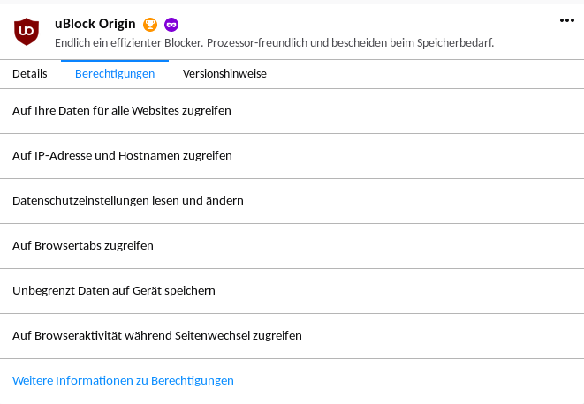Select 'Auf Browseraktivität während Seitenwechsel zugreifen'
This screenshot has width=584, height=404.
(x=292, y=336)
